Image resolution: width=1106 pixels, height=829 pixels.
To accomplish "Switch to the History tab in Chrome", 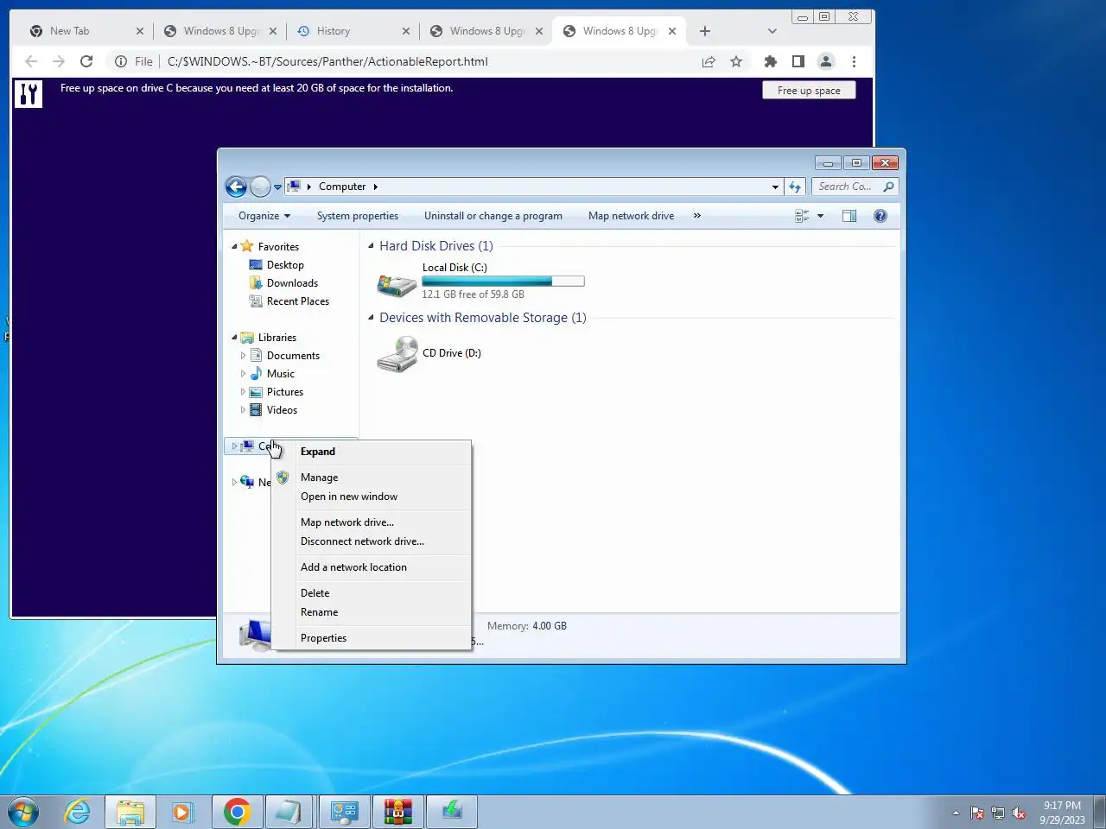I will 353,31.
